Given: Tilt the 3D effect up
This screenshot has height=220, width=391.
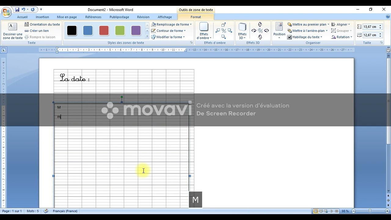Looking at the screenshot, I should (260, 24).
